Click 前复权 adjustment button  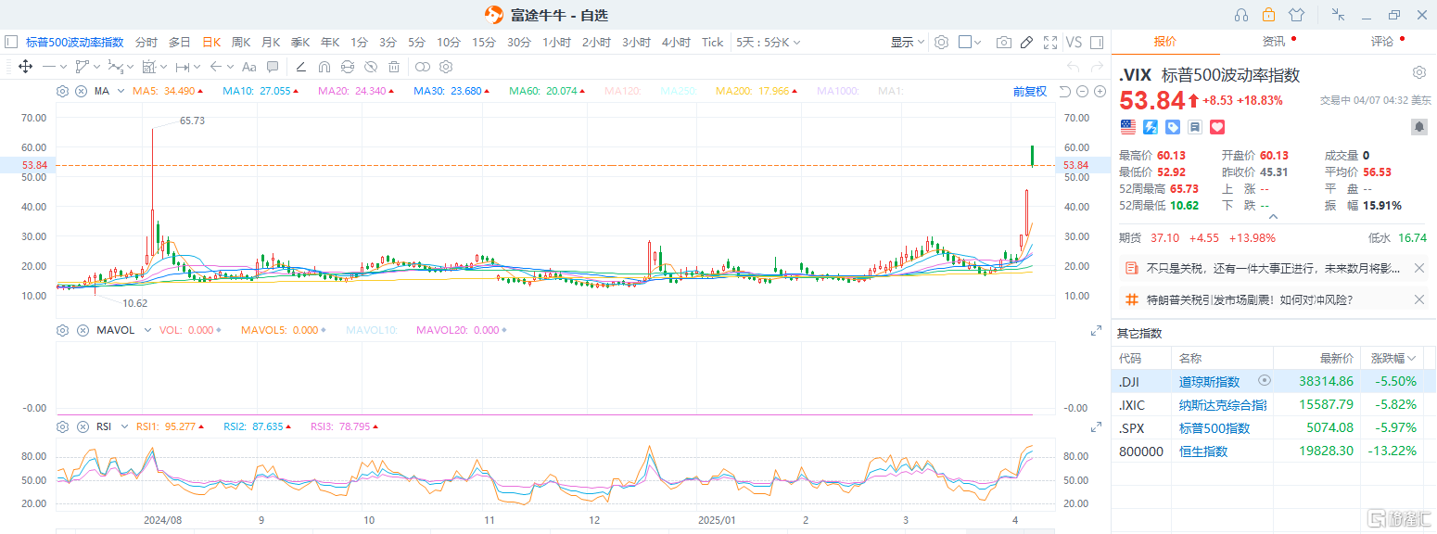[x=1030, y=91]
